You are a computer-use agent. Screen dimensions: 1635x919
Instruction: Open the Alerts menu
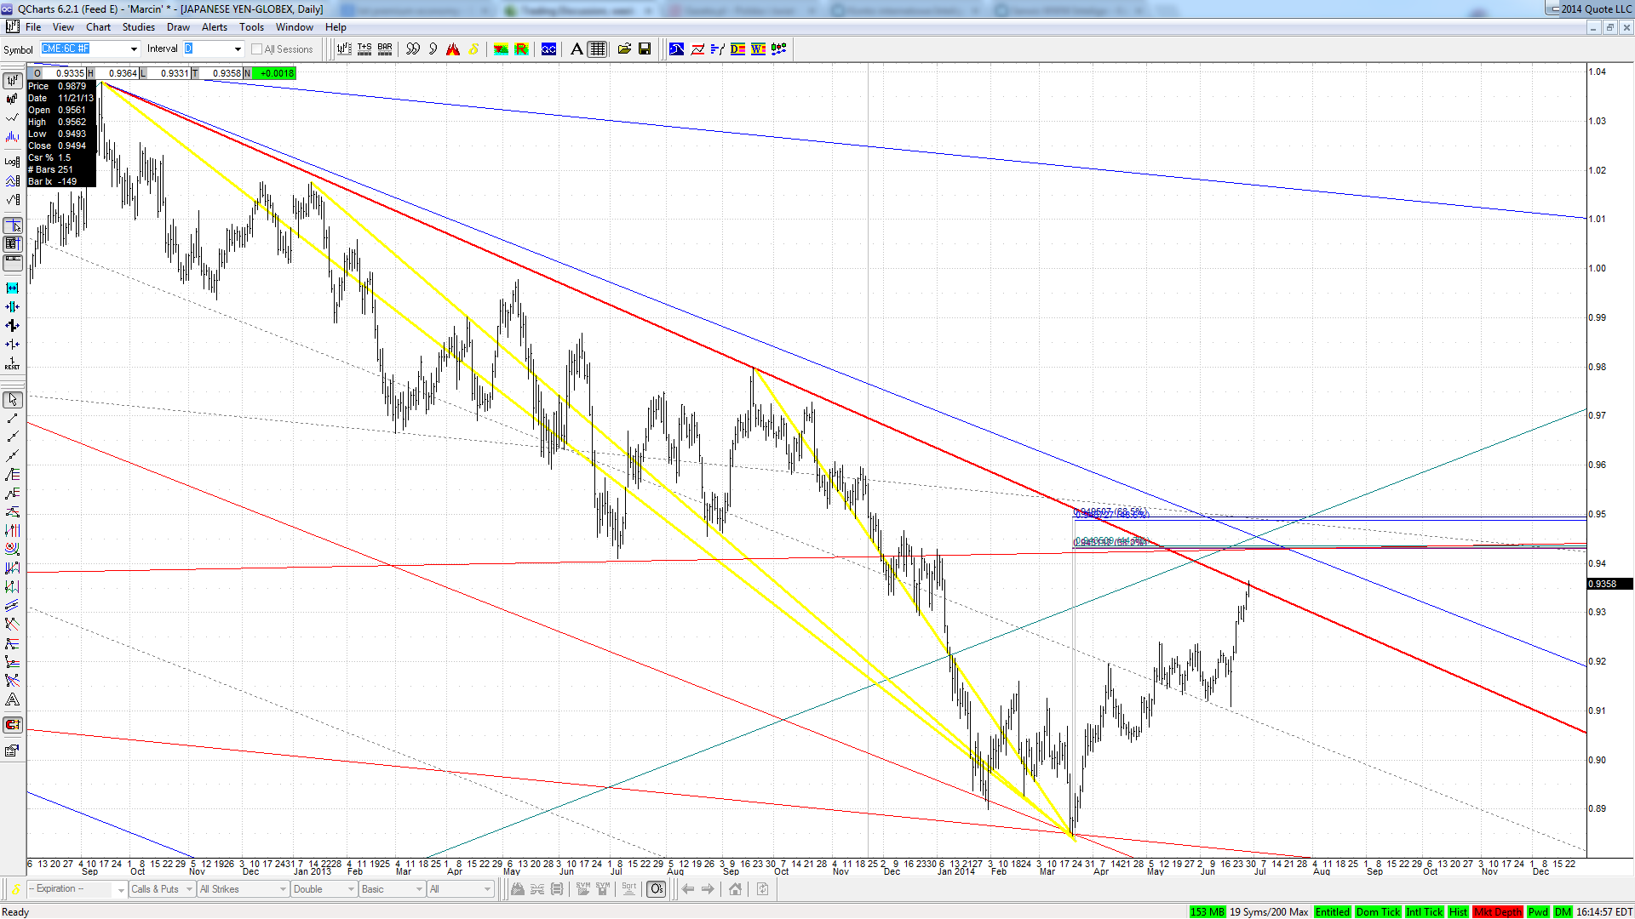coord(214,27)
